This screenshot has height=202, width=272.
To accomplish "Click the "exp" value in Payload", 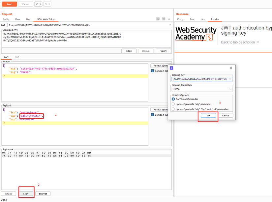I will [27, 119].
